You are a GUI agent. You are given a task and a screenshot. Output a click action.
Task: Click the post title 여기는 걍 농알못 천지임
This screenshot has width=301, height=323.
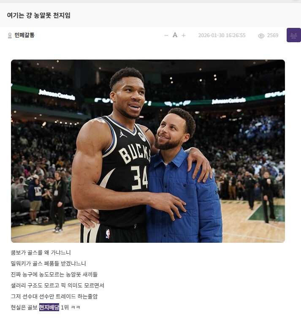[38, 15]
